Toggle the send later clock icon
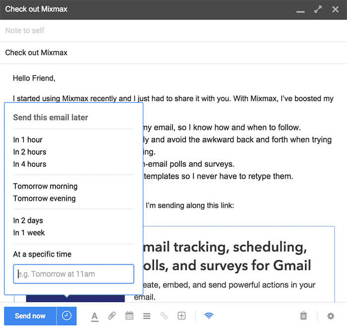 [66, 316]
